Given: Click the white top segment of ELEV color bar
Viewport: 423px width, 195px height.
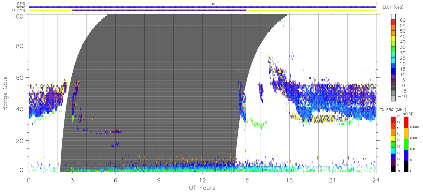Looking at the screenshot, I should 394,17.
